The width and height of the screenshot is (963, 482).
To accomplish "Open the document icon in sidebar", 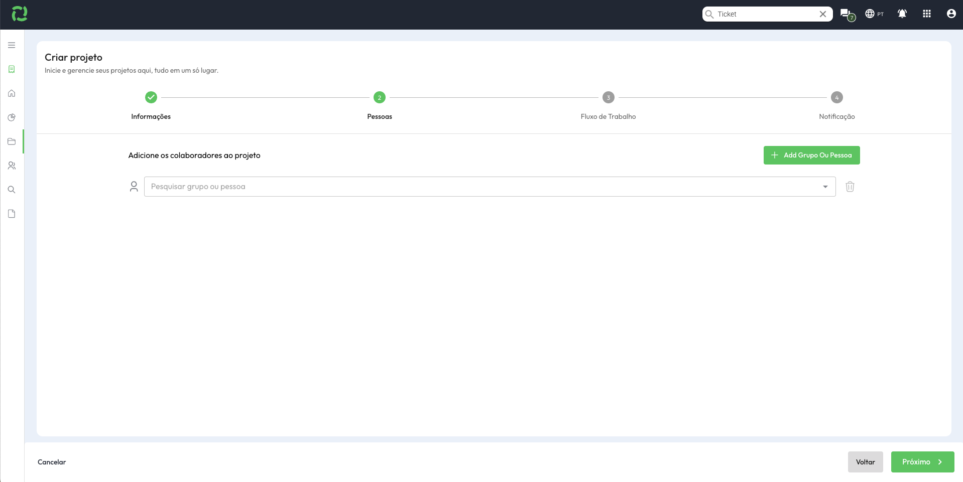I will [12, 214].
